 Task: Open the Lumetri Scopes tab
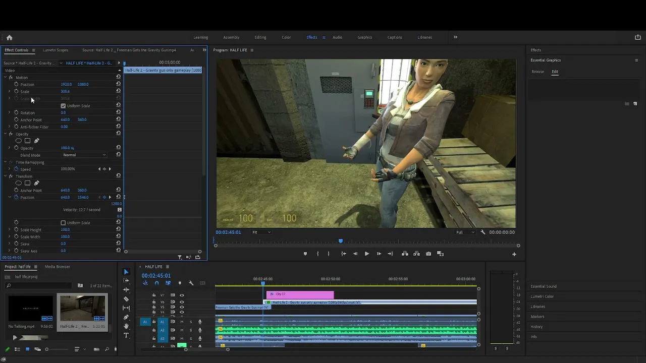(56, 50)
